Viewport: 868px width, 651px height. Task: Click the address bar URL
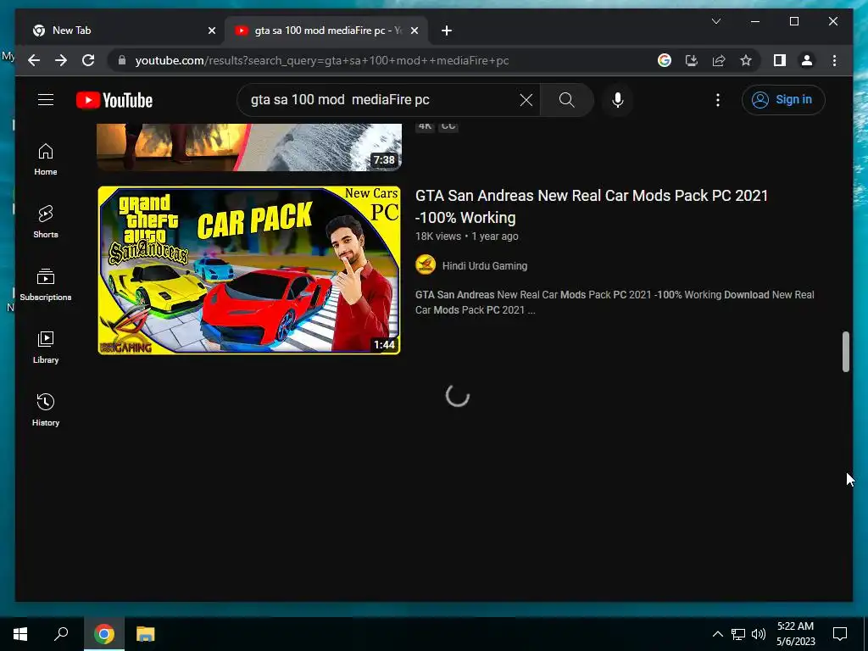321,60
